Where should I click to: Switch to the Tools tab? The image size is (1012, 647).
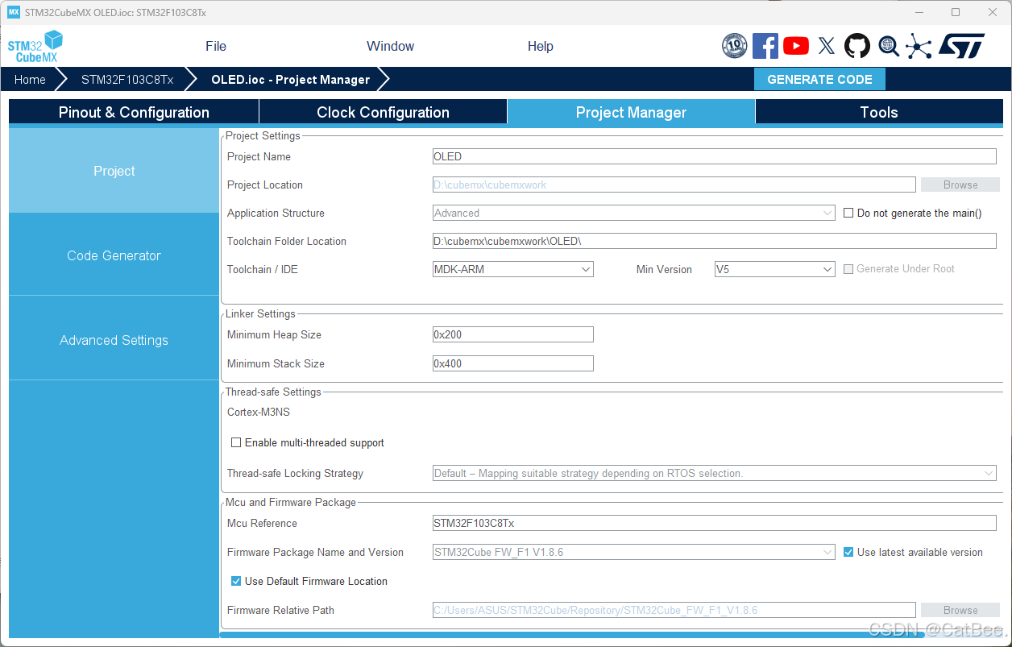pos(879,112)
